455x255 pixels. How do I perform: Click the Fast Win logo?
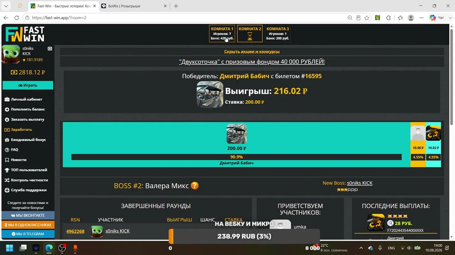25,34
